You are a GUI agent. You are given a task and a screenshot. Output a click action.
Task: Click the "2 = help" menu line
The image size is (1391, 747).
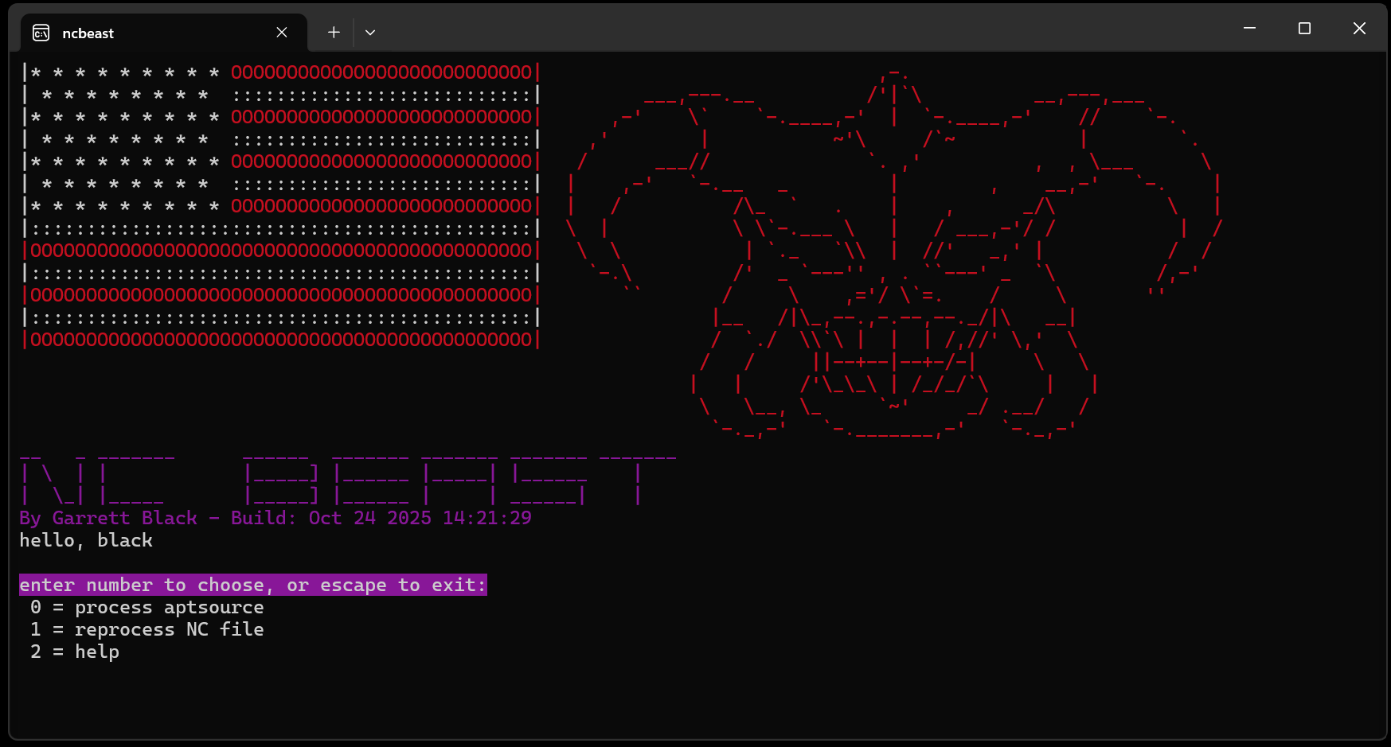(x=75, y=652)
